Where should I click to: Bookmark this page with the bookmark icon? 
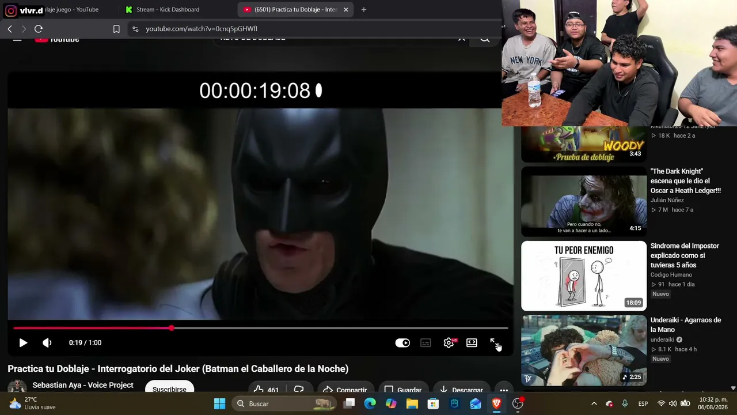(x=116, y=29)
